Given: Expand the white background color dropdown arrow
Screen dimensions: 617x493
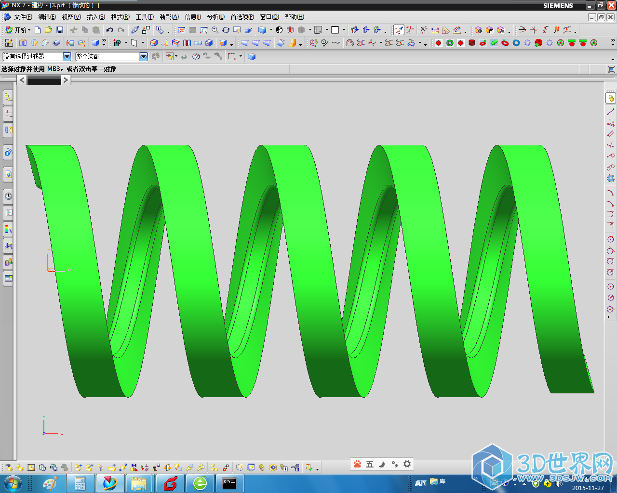Looking at the screenshot, I should click(344, 30).
